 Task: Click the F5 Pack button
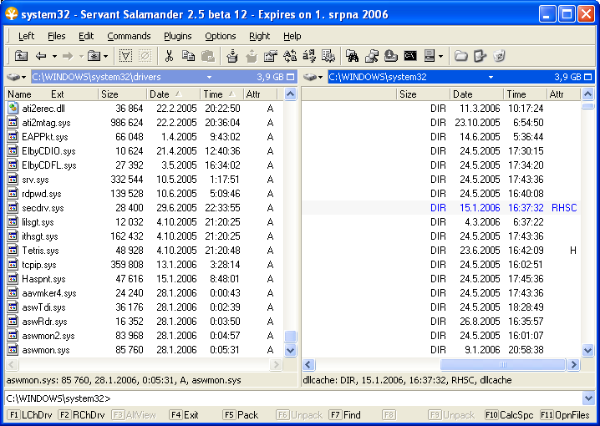(x=241, y=415)
